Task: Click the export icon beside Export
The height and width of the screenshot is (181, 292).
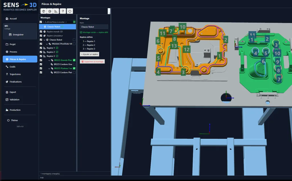Action: tap(7, 92)
